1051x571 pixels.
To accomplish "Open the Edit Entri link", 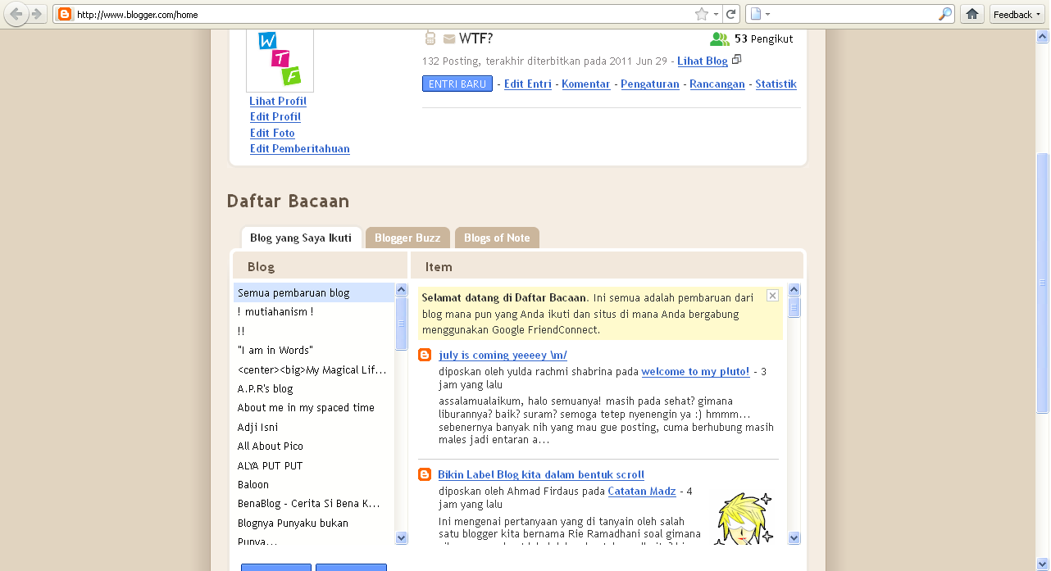I will click(528, 84).
